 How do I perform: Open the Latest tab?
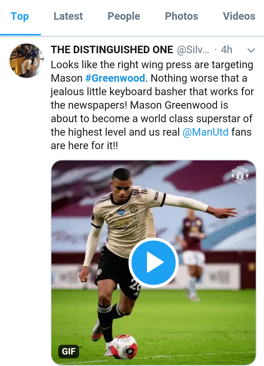click(68, 16)
